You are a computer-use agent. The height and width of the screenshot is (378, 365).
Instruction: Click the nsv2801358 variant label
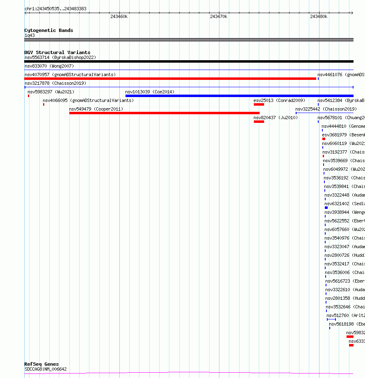[345, 299]
